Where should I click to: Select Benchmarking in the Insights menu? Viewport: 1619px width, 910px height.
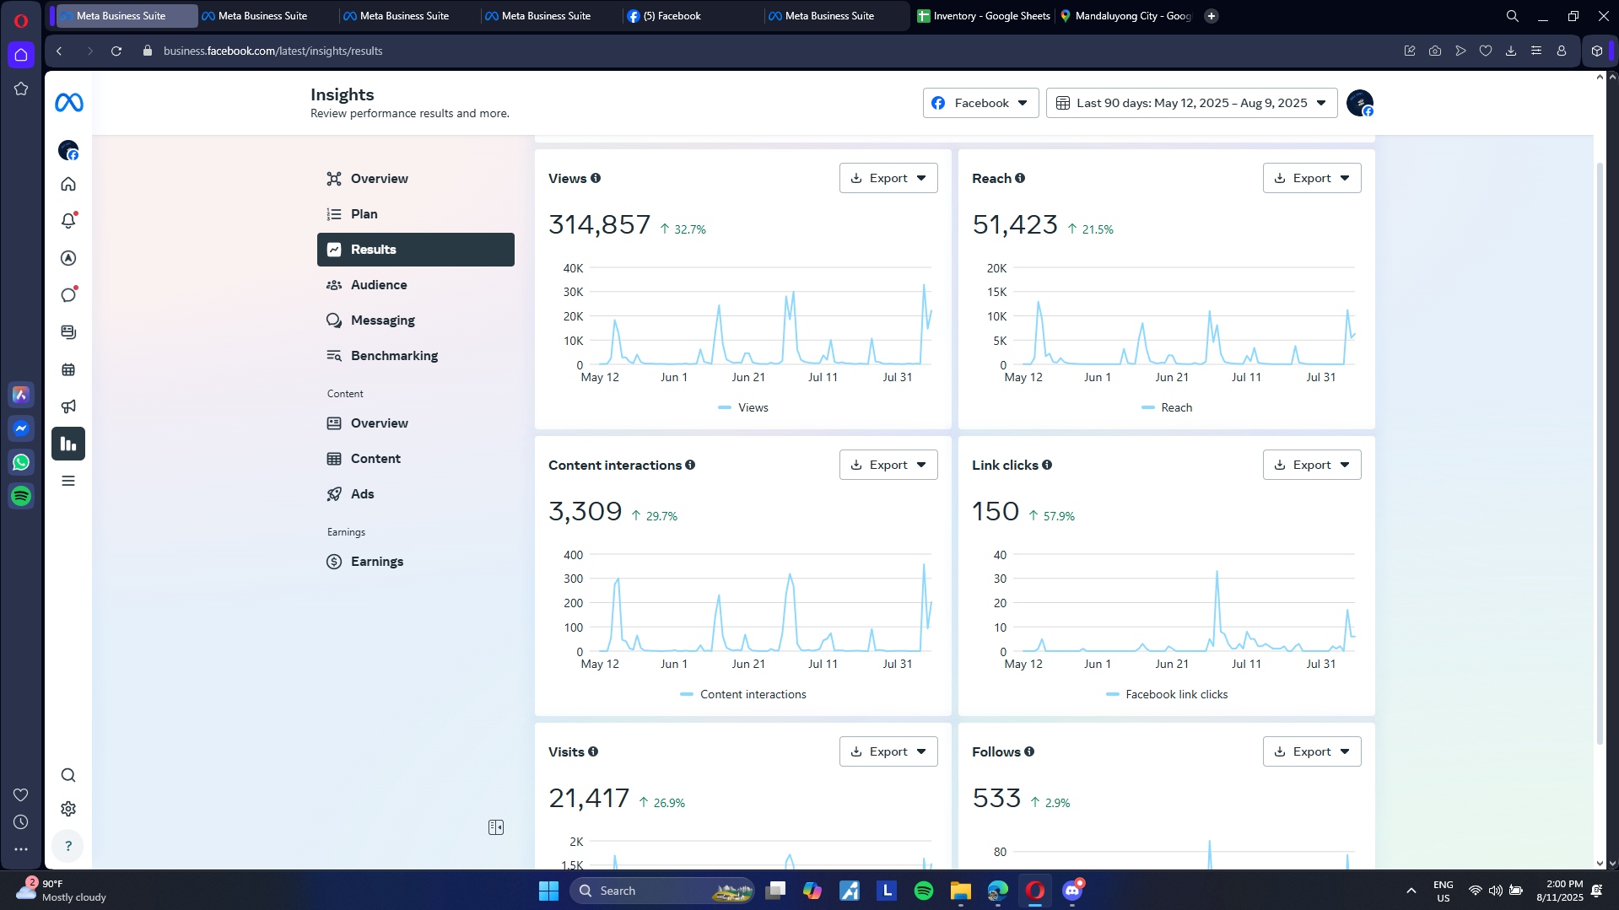pyautogui.click(x=394, y=356)
